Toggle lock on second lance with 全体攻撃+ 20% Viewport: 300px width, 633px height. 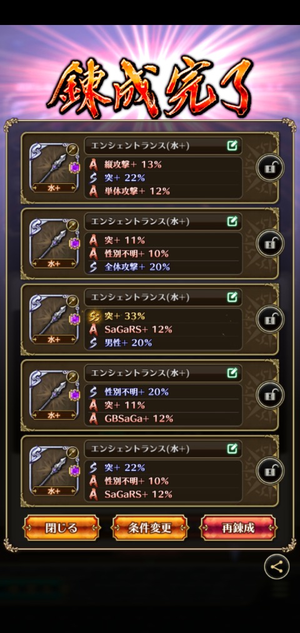tap(270, 244)
